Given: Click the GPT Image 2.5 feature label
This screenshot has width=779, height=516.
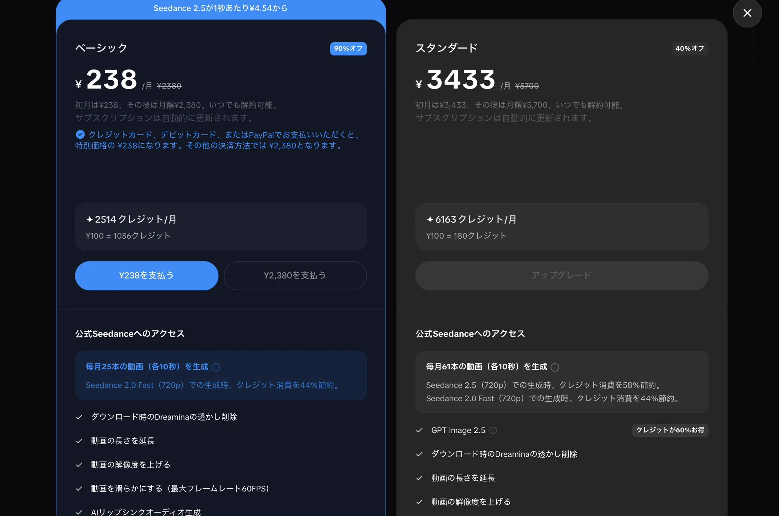Looking at the screenshot, I should [458, 430].
